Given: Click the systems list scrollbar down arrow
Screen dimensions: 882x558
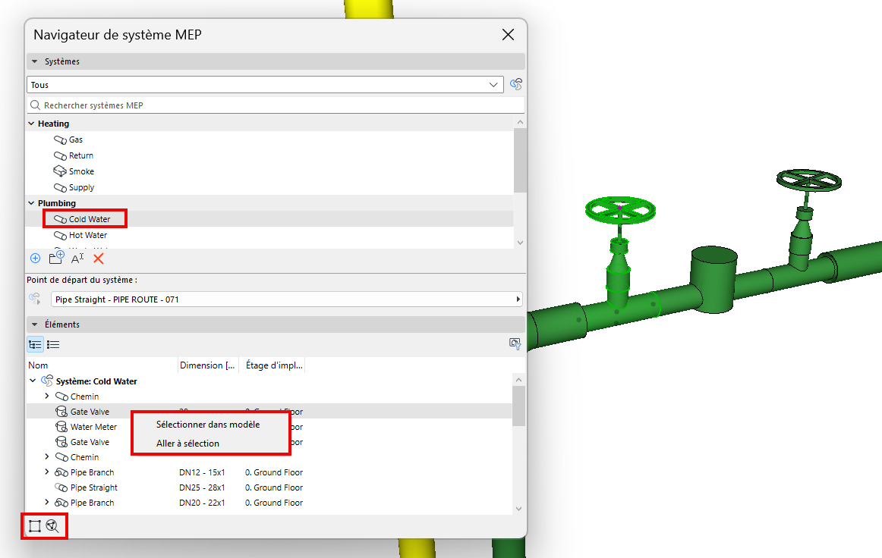Looking at the screenshot, I should point(520,243).
